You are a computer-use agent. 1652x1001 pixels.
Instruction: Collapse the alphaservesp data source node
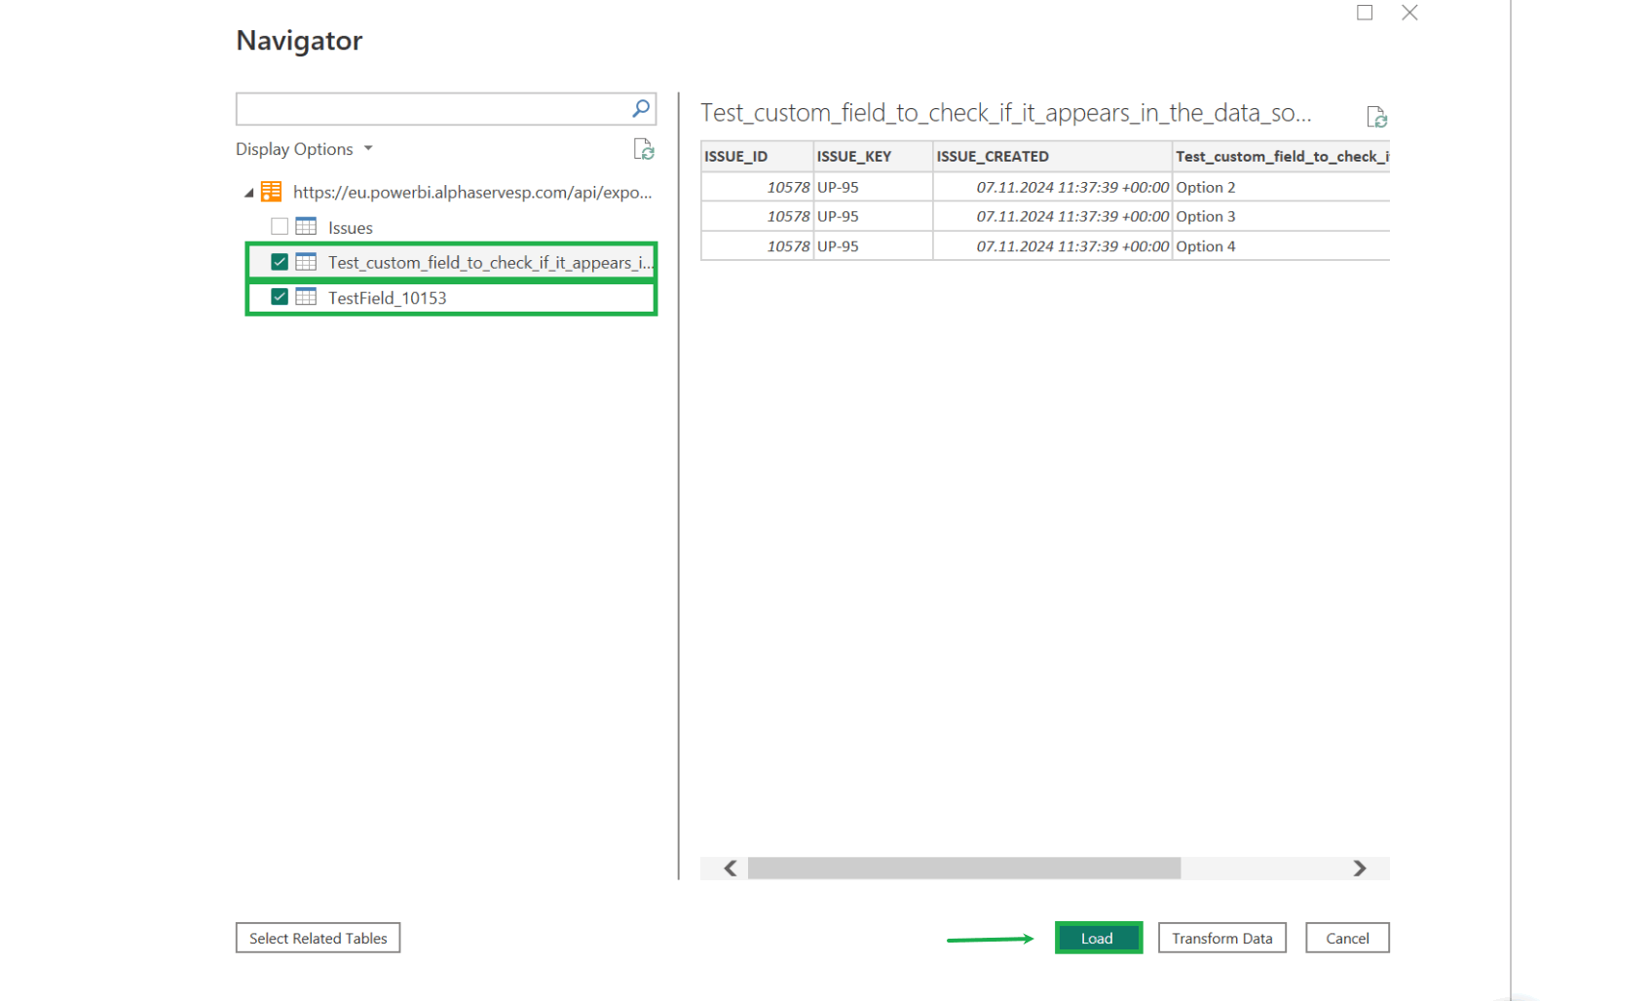pyautogui.click(x=248, y=193)
